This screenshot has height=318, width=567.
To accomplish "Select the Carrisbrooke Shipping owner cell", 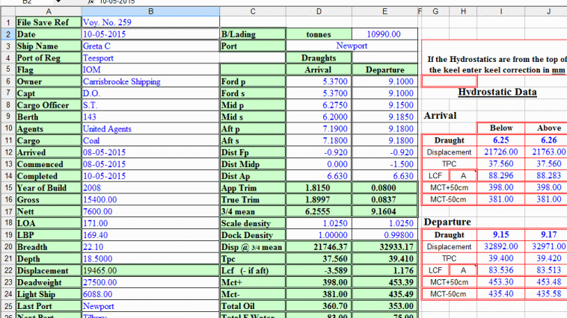I will (150, 81).
